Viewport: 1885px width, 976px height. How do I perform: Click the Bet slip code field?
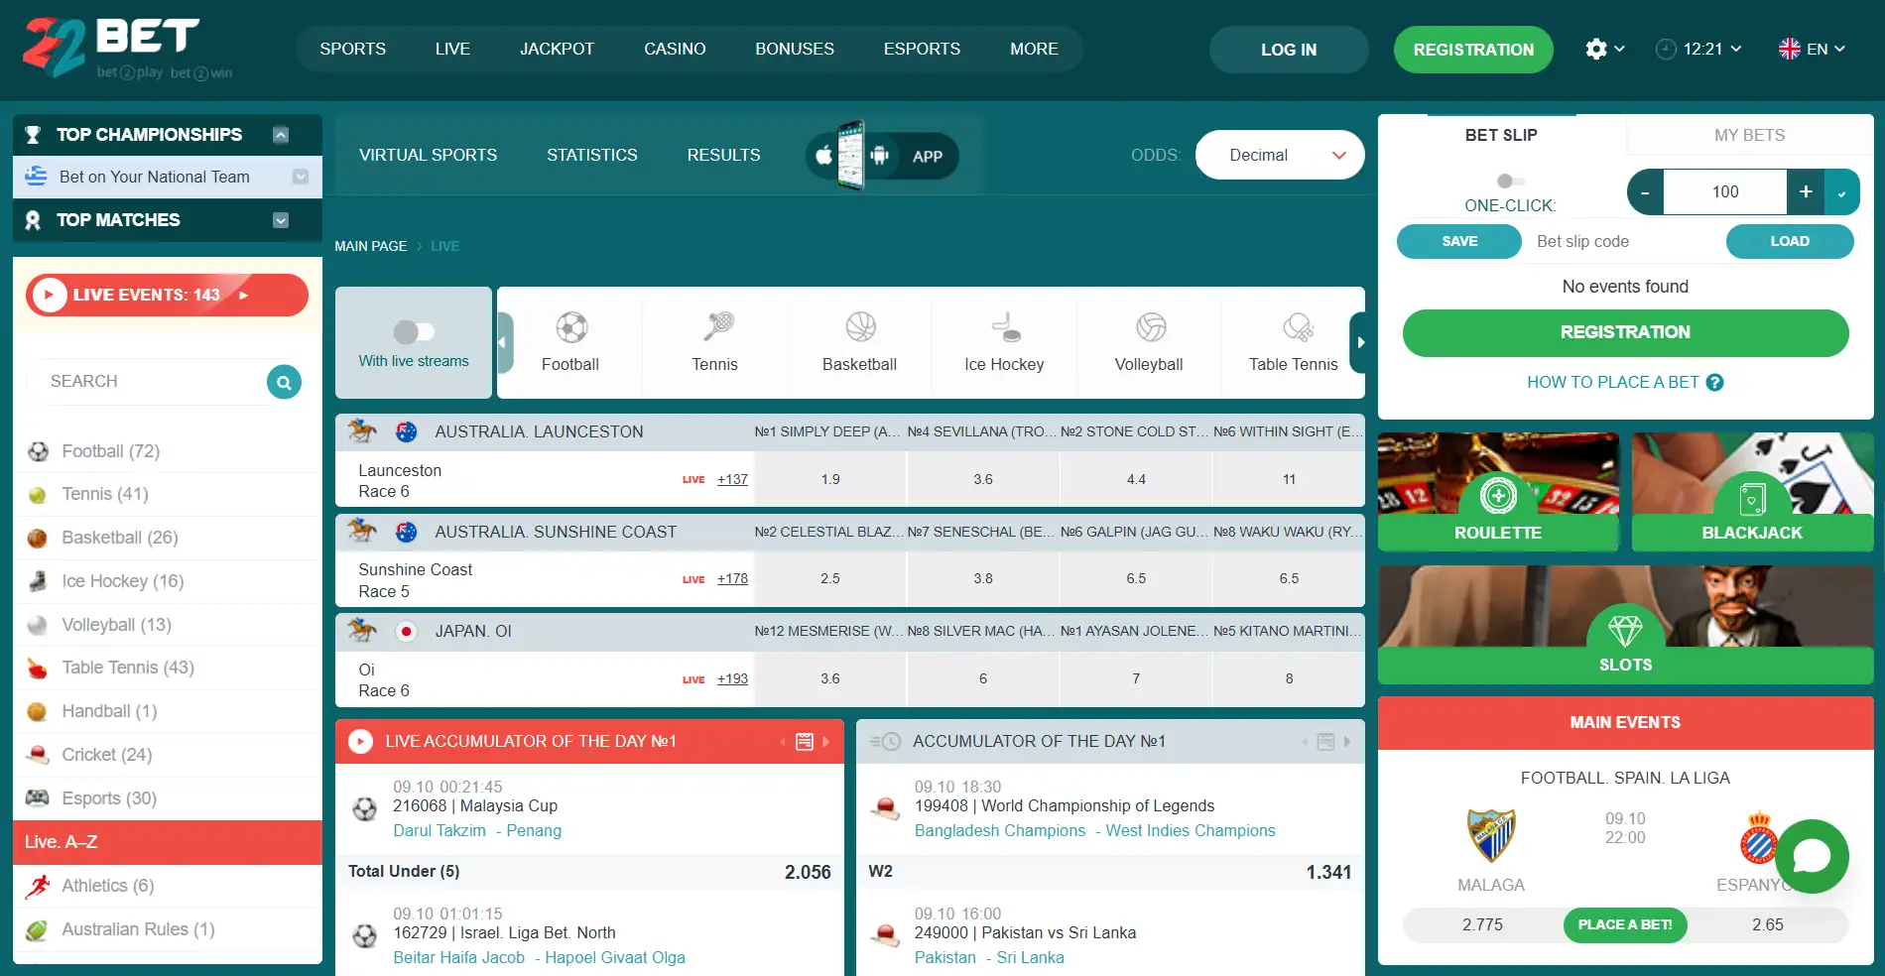tap(1624, 241)
